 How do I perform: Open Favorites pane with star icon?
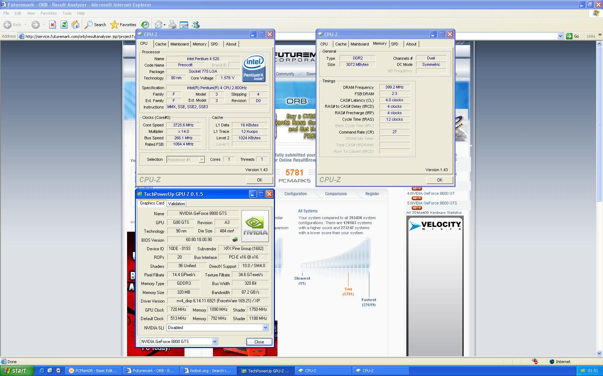[123, 25]
